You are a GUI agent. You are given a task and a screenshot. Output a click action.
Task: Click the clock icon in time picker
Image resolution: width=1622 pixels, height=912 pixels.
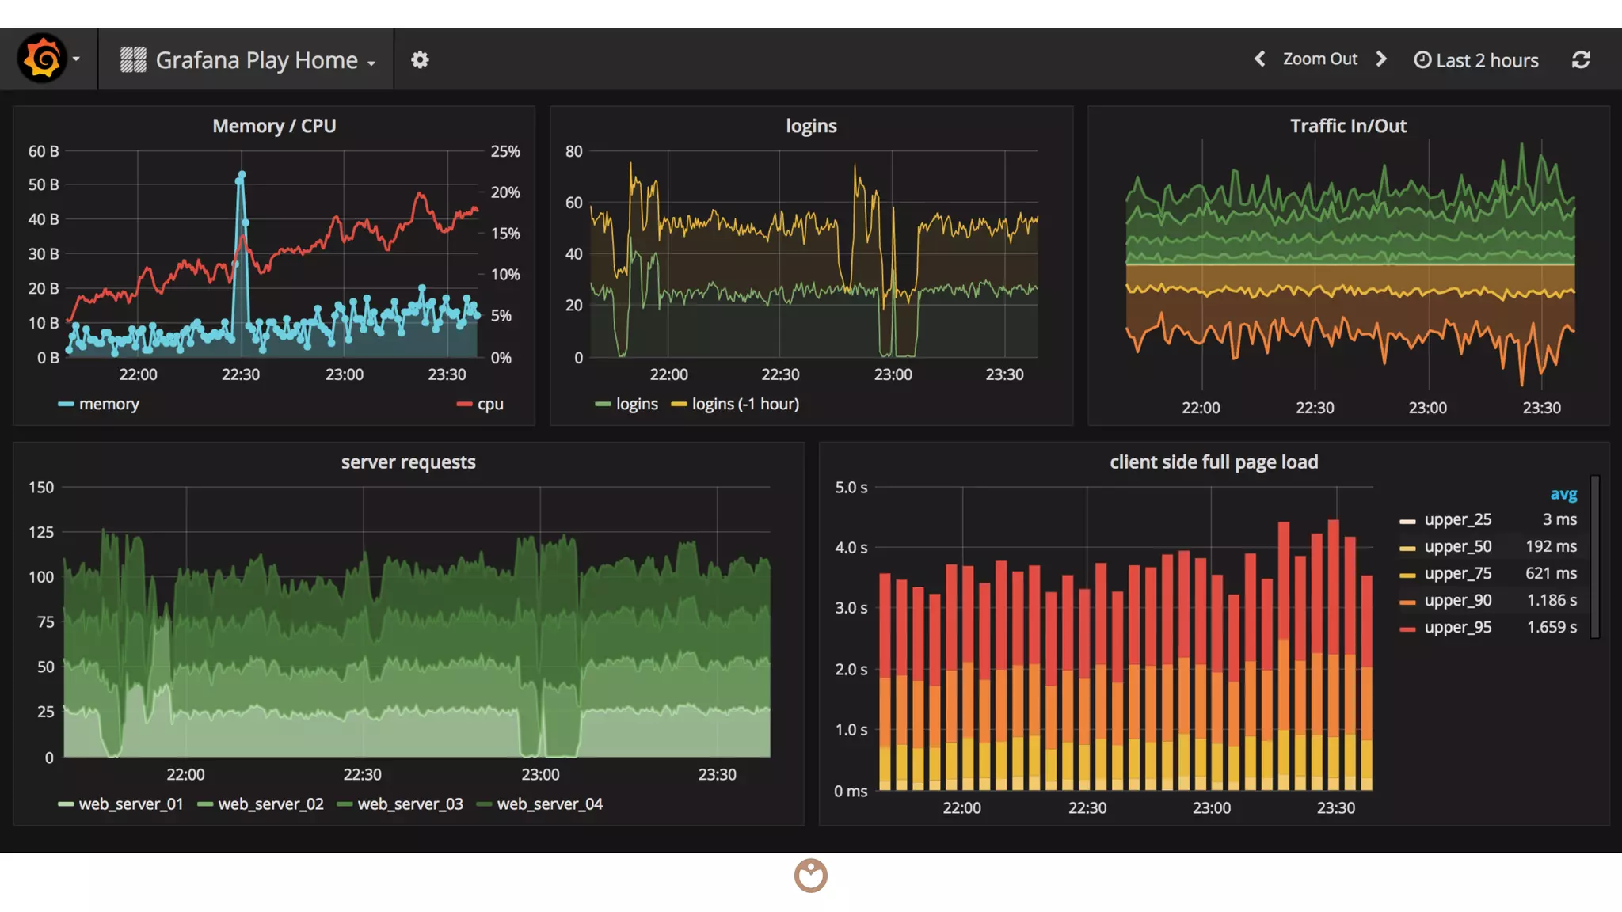pyautogui.click(x=1422, y=60)
